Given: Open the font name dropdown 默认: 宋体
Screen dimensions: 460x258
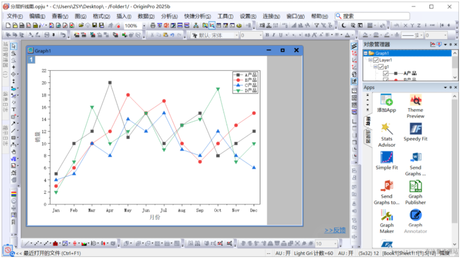Looking at the screenshot, I should tap(236, 35).
